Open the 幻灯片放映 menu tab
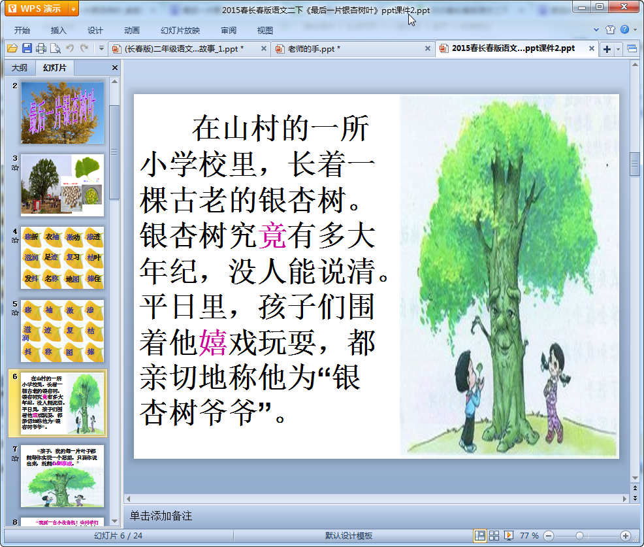This screenshot has width=644, height=547. click(180, 31)
